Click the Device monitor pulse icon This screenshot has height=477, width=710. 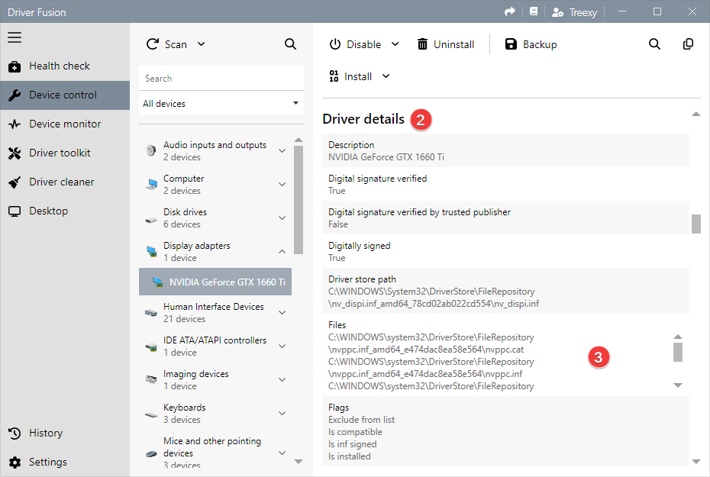tap(15, 124)
